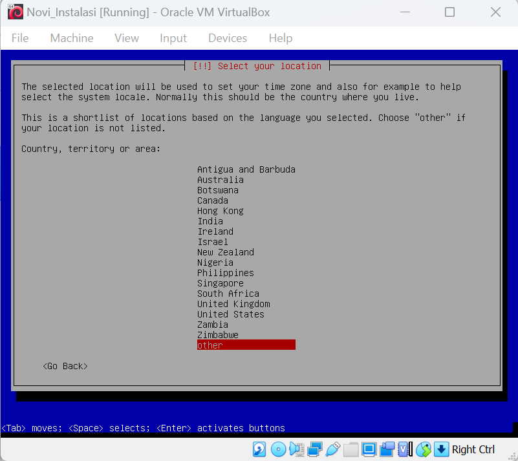Activate the Go Back button
The height and width of the screenshot is (461, 518).
[65, 366]
